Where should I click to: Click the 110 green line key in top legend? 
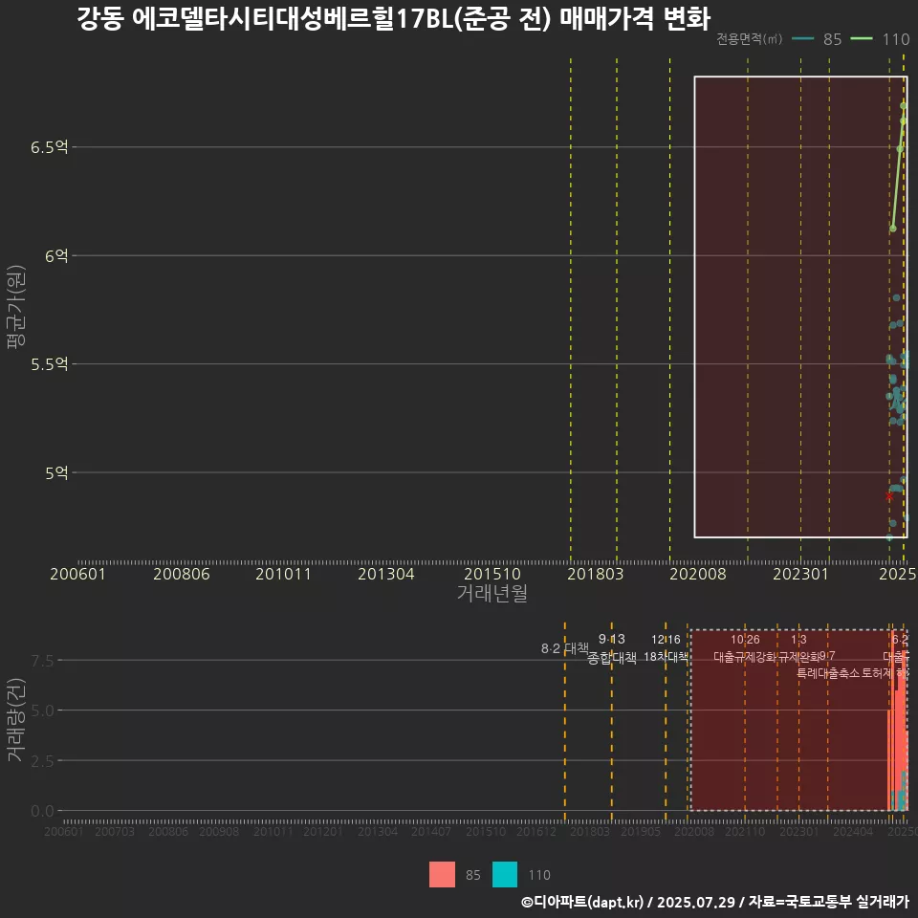pyautogui.click(x=862, y=39)
